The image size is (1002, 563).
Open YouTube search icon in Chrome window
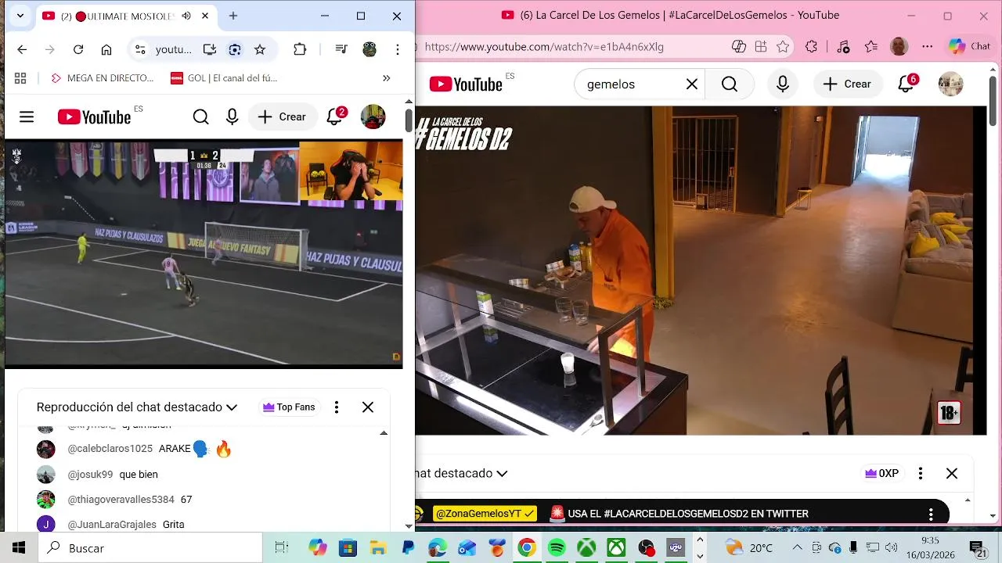(x=201, y=117)
